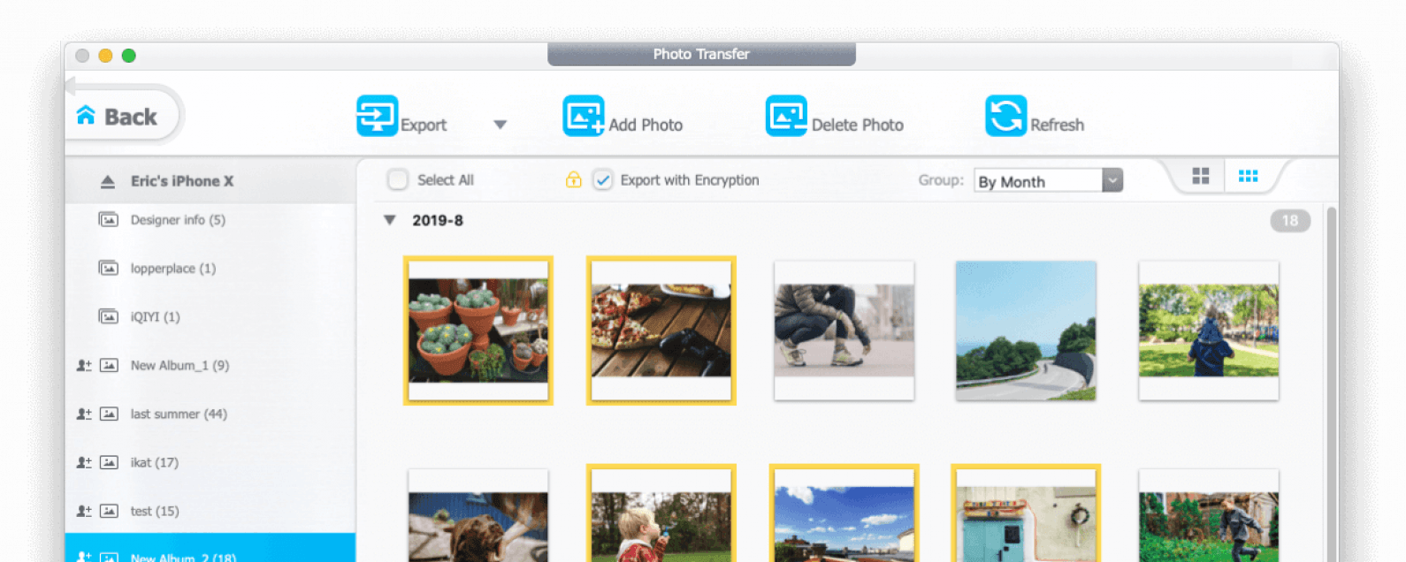Minimize the window with the yellow button
Image resolution: width=1406 pixels, height=562 pixels.
point(105,56)
